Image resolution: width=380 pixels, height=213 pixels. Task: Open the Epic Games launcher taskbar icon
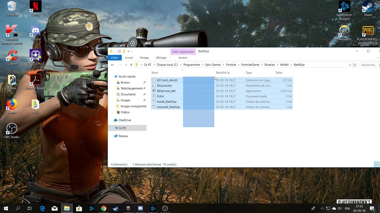(128, 209)
